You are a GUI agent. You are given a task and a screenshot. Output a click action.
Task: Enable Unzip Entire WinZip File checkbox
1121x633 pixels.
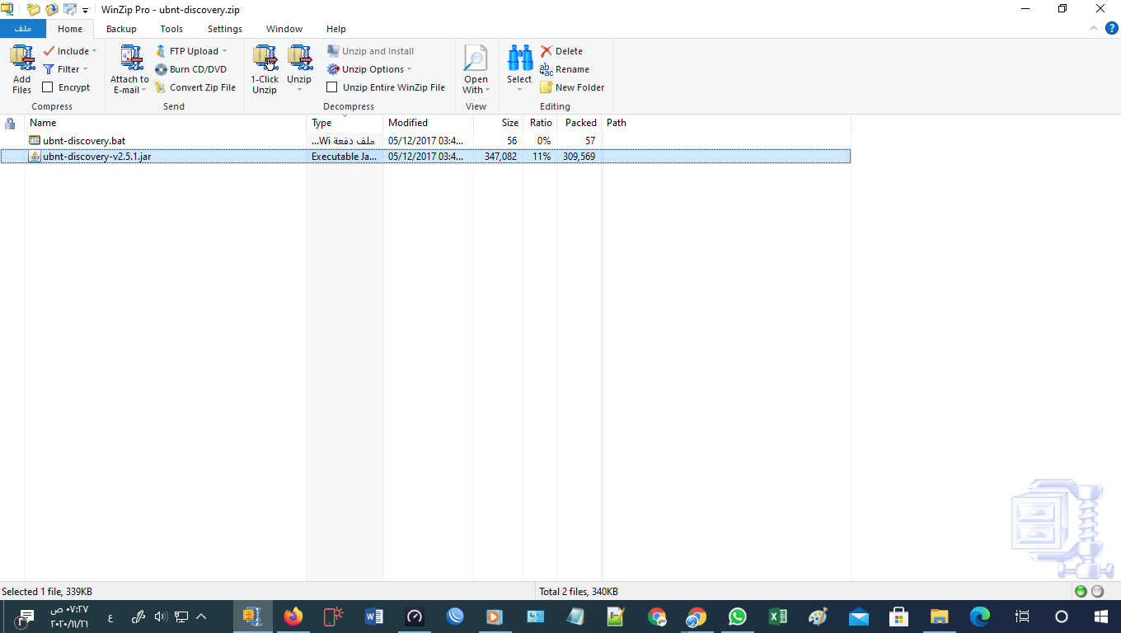[332, 87]
